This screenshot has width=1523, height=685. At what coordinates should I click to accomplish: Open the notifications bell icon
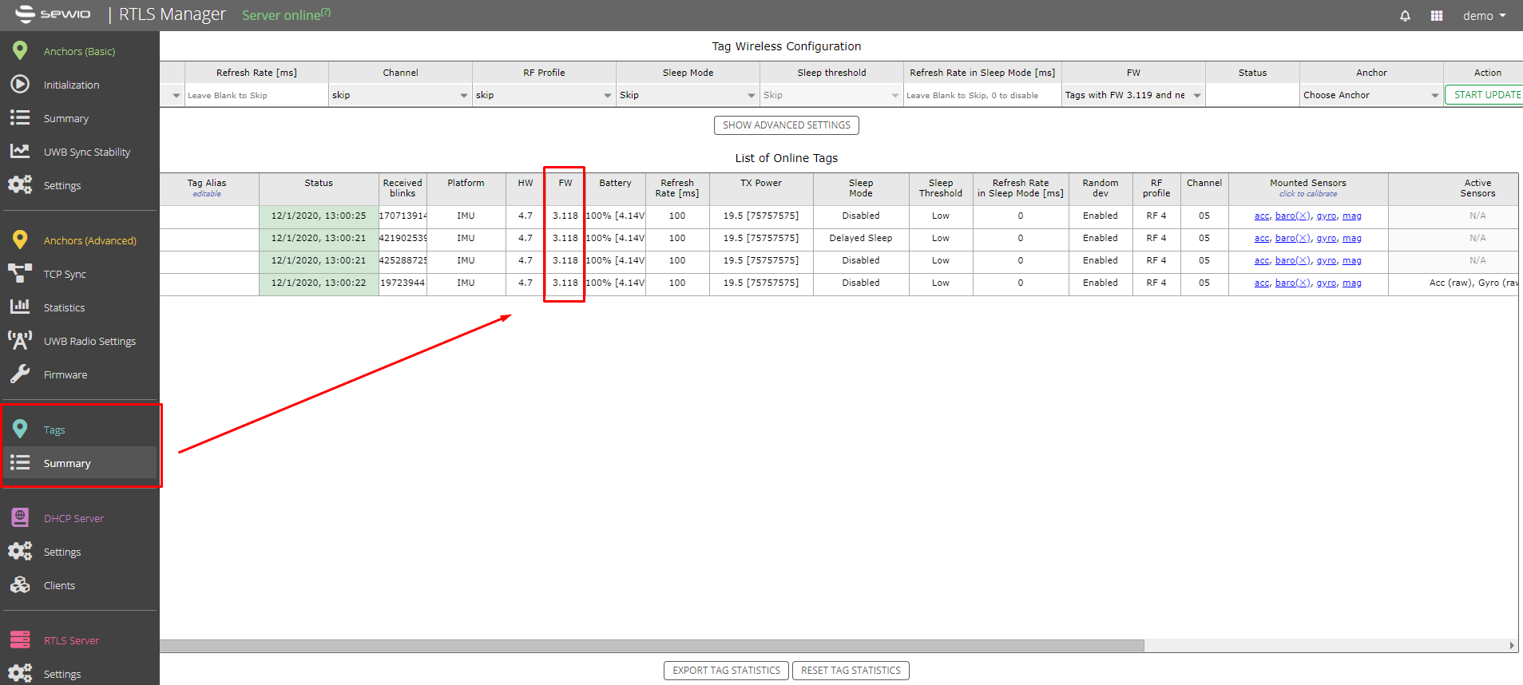(x=1405, y=16)
